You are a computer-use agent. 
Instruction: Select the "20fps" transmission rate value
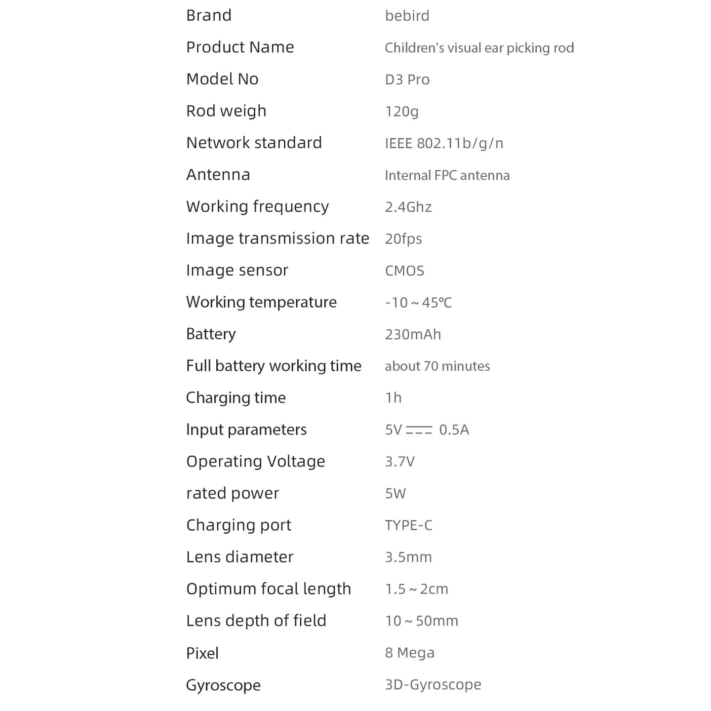(x=403, y=239)
